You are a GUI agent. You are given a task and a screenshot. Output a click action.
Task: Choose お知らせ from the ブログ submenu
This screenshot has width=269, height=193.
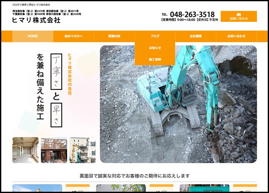point(155,48)
